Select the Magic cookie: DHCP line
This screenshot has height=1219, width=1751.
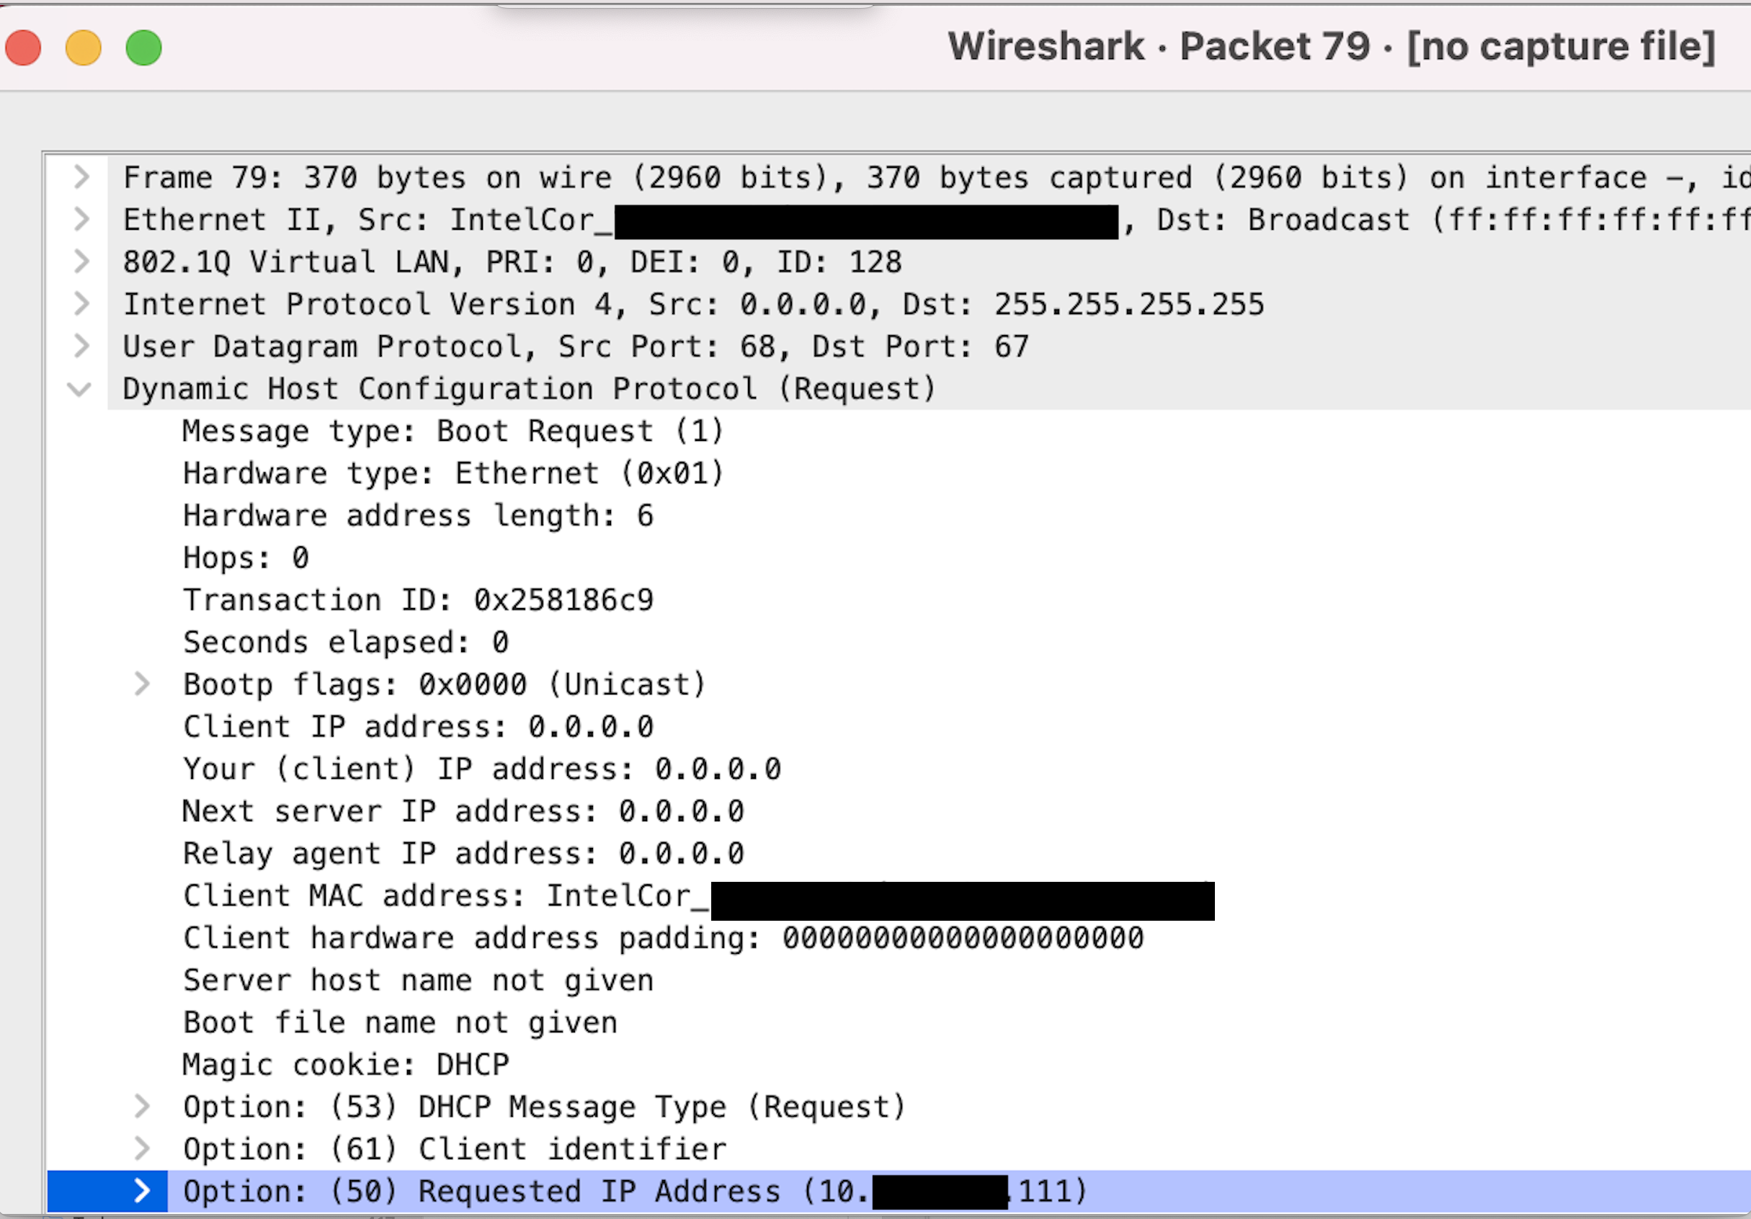click(344, 1063)
